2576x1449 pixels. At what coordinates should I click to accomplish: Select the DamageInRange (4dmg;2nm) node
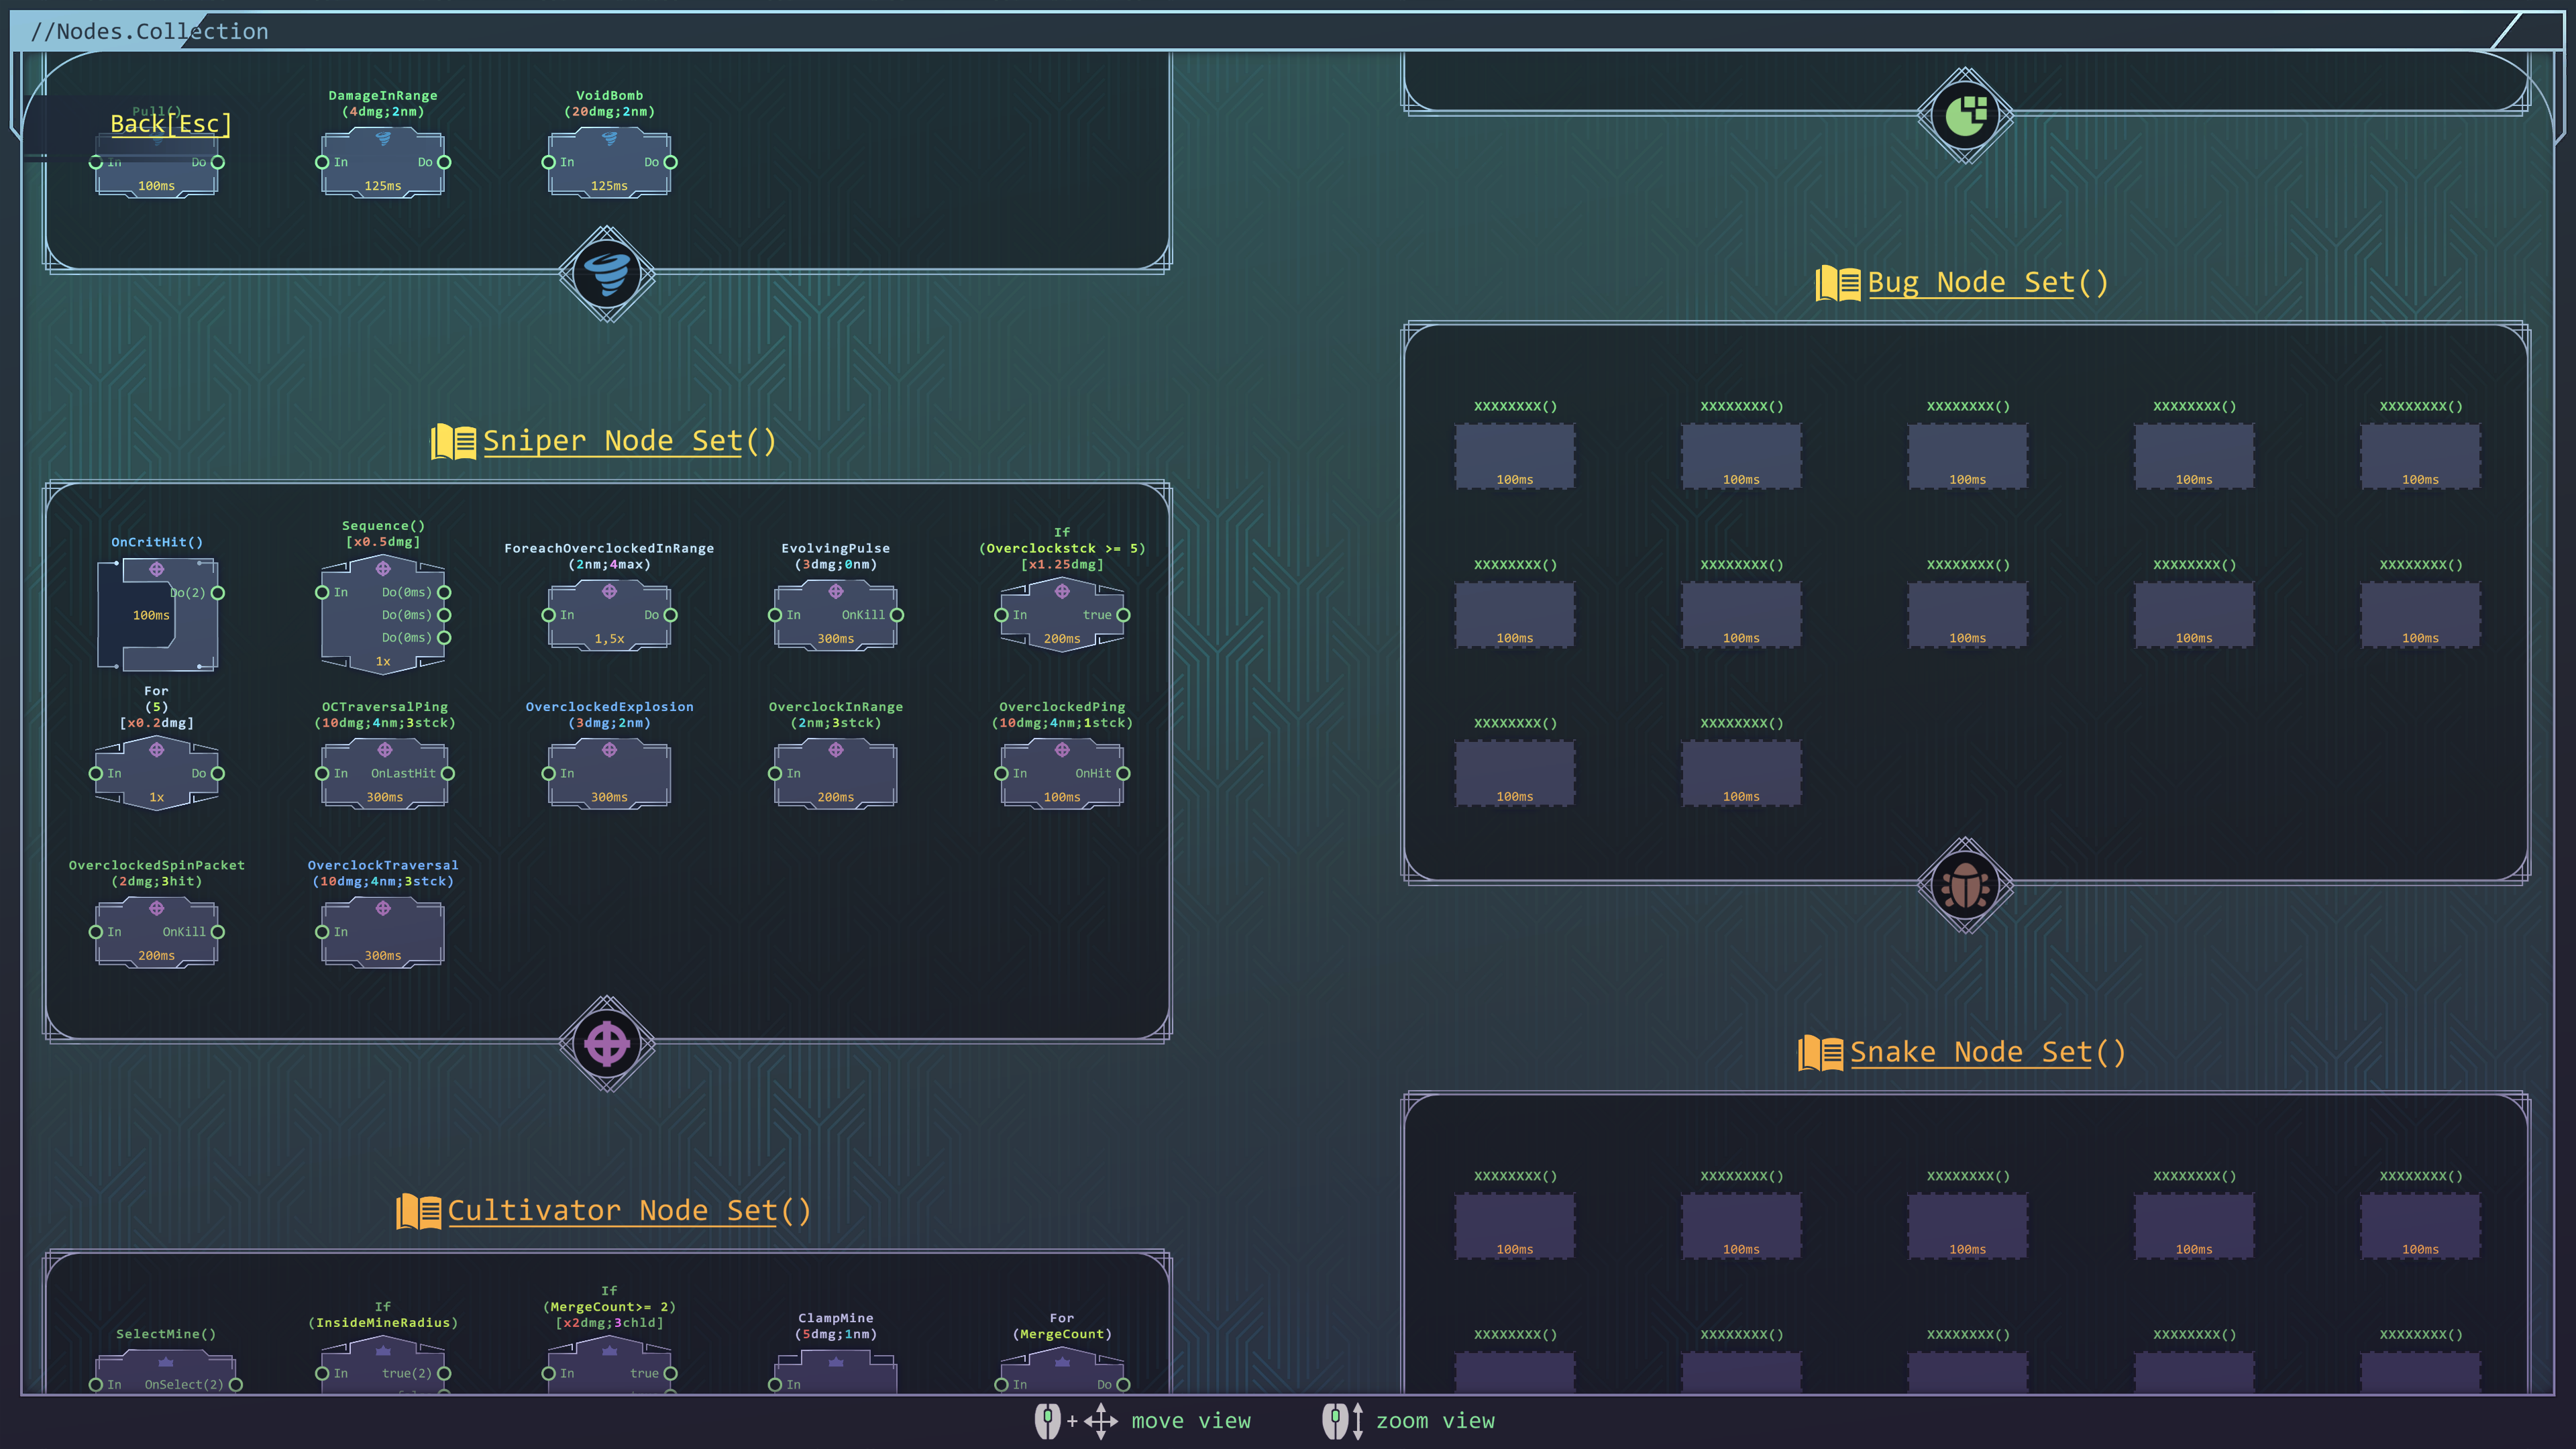(x=383, y=162)
